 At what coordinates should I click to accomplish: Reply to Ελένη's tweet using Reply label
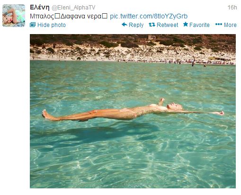[136, 25]
